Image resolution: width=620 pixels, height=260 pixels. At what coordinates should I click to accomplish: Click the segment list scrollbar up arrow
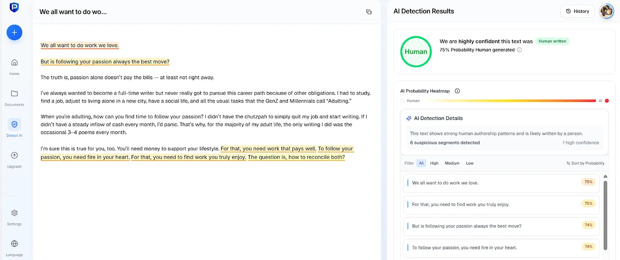pos(605,177)
